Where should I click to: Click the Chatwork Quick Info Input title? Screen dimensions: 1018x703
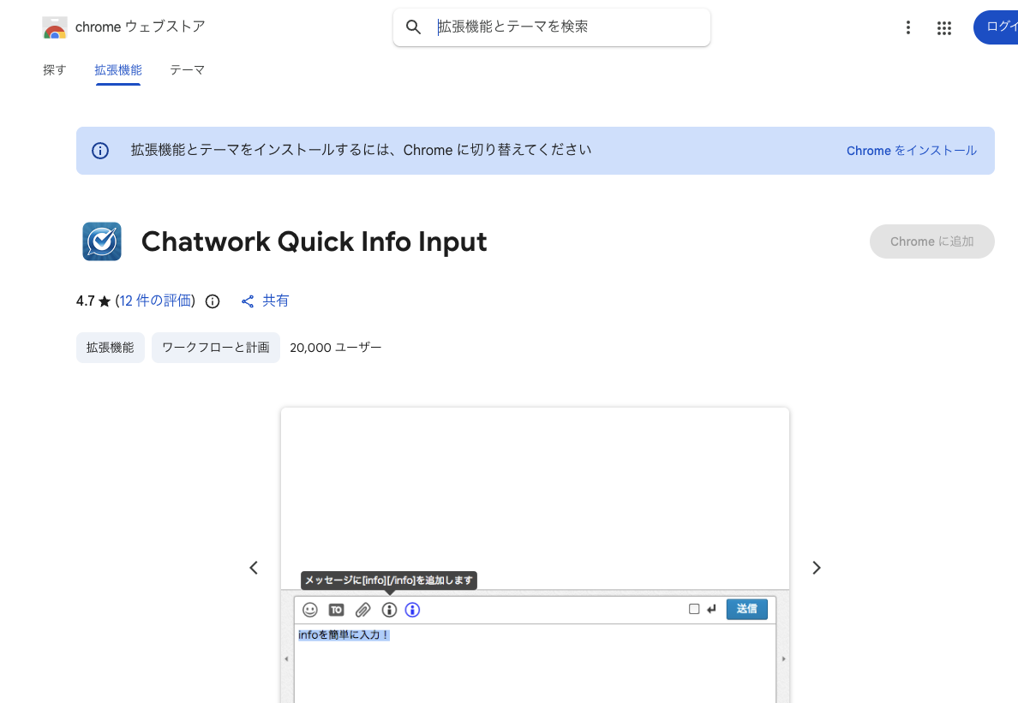[x=314, y=241]
